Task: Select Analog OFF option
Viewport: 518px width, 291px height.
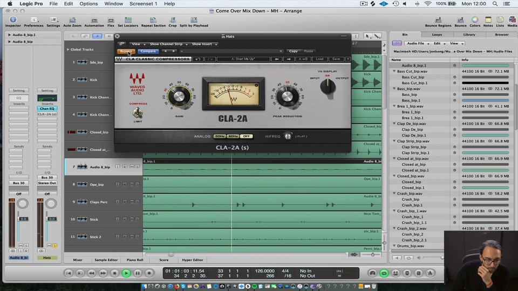Action: (247, 136)
